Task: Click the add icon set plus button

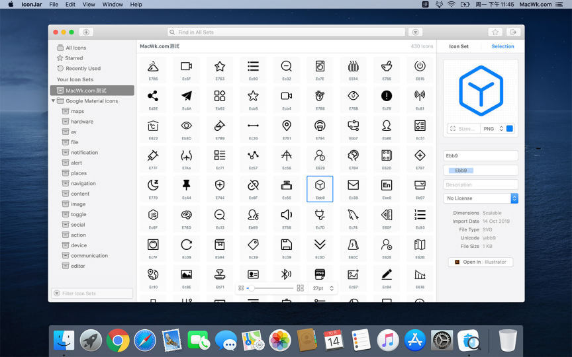Action: 86,32
